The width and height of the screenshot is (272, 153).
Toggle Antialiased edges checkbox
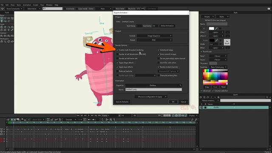(x=159, y=50)
